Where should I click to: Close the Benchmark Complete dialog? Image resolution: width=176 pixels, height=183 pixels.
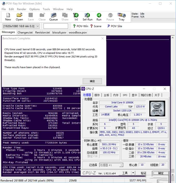click(x=102, y=38)
